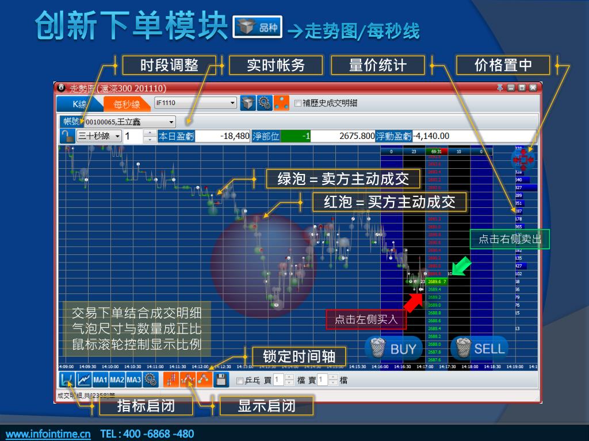Click the 品种 box icon in slide title

click(258, 27)
